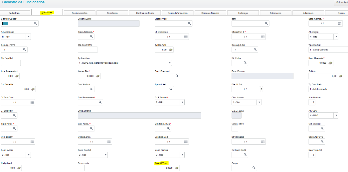Image resolution: width=348 pixels, height=172 pixels.
Task: Open Cd.Resc.RAIS lookup magnifier
Action: (245, 155)
